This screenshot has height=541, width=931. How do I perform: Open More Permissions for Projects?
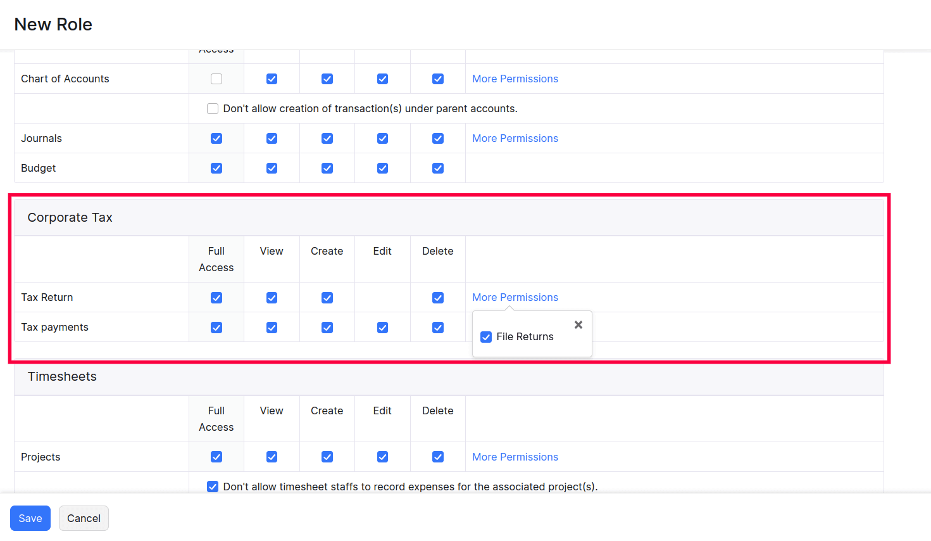click(515, 457)
